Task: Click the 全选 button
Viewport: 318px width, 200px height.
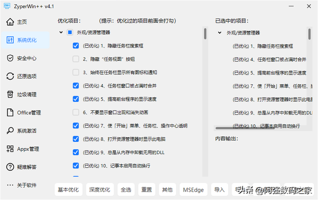Action: 126,190
